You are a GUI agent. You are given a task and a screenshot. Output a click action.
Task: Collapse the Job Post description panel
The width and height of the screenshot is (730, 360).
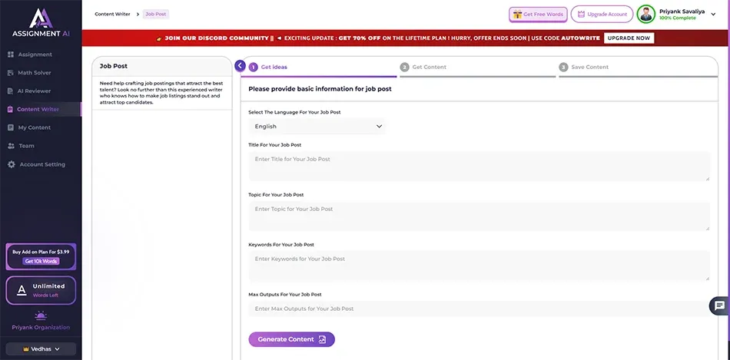pos(241,66)
